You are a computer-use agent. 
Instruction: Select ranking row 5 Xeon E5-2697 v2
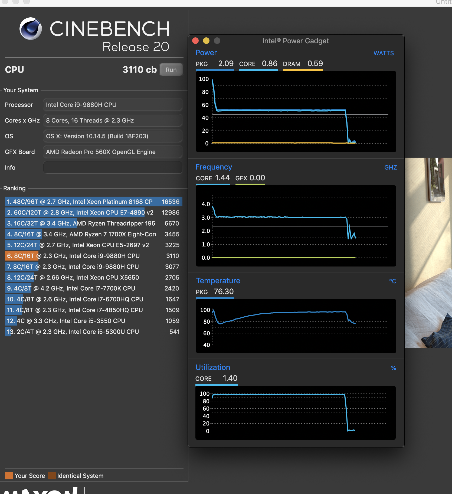93,245
